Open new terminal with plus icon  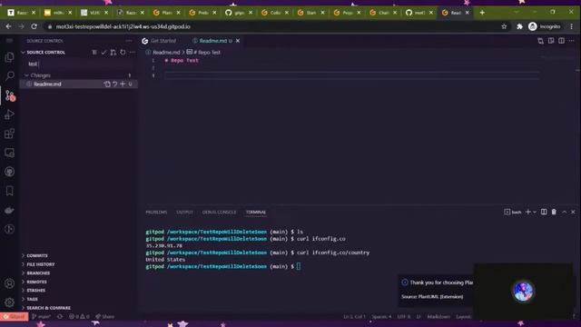coord(528,212)
